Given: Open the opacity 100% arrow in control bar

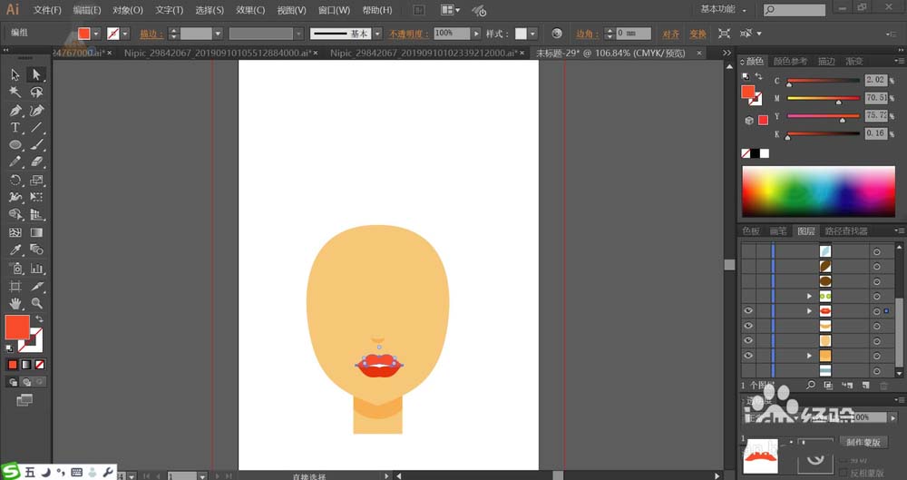Looking at the screenshot, I should [x=476, y=34].
